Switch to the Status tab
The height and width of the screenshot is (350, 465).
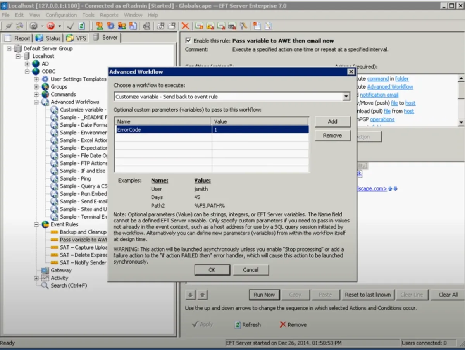(48, 38)
